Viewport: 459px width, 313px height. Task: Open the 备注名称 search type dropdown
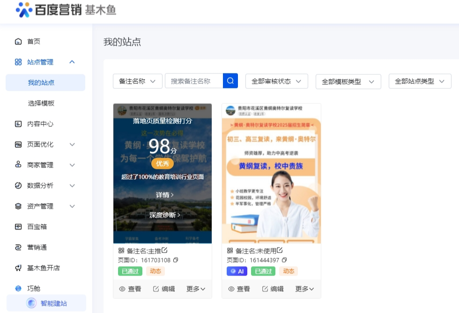point(138,81)
